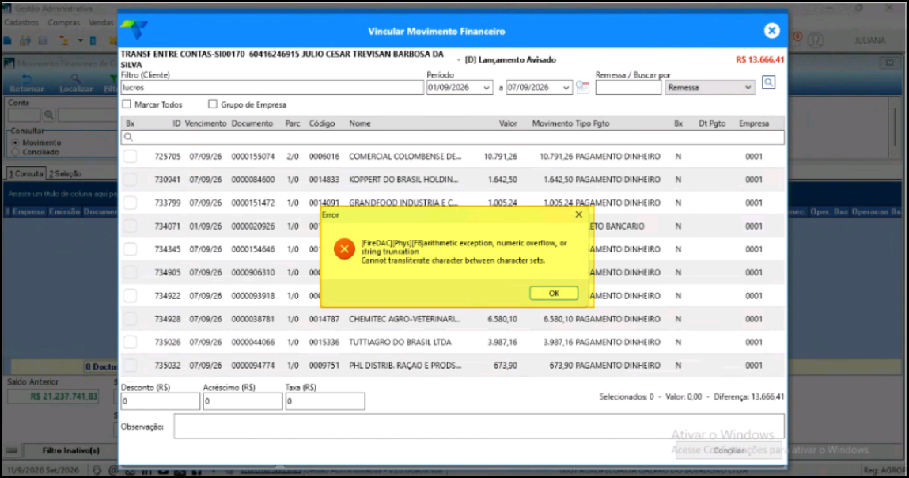Close the small Error popup with its X
The image size is (909, 478).
pos(578,214)
